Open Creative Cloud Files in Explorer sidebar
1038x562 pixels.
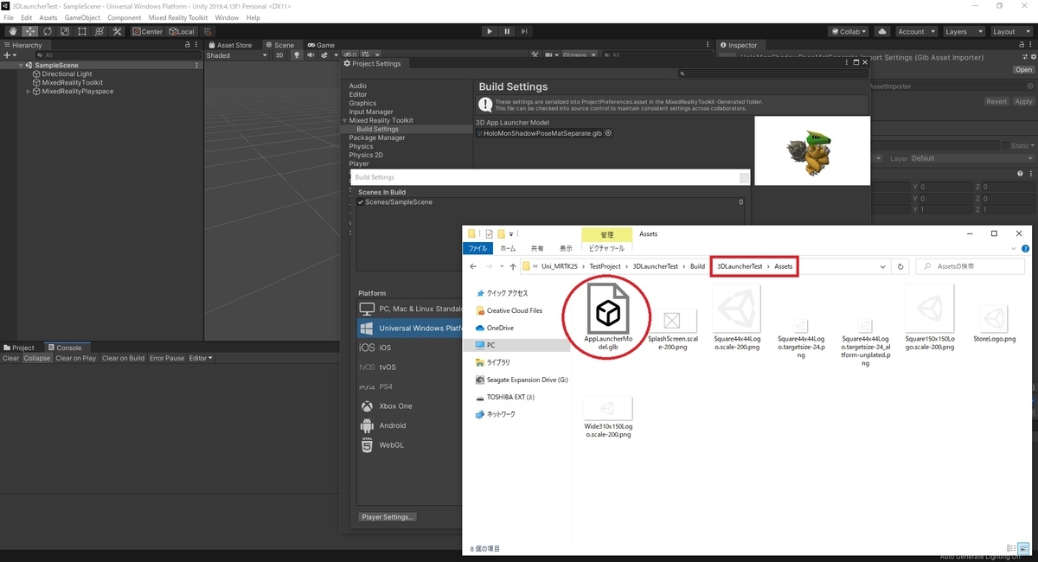point(514,310)
